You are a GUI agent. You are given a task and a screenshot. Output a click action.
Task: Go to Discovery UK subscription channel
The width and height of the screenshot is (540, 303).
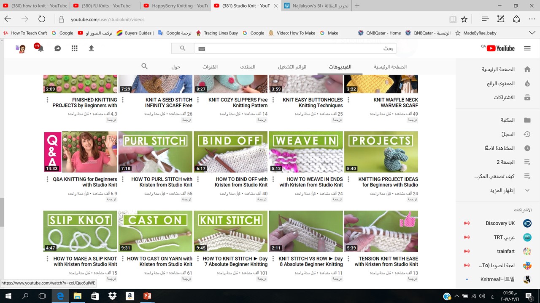[500, 223]
